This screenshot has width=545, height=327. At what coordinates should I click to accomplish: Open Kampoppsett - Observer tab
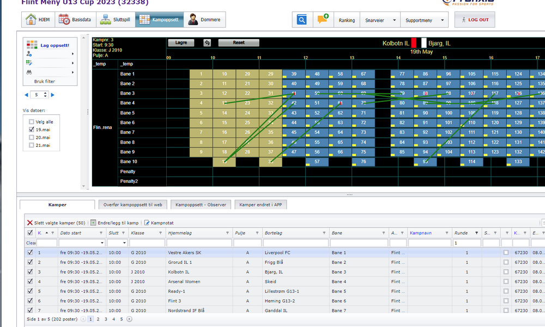(201, 205)
